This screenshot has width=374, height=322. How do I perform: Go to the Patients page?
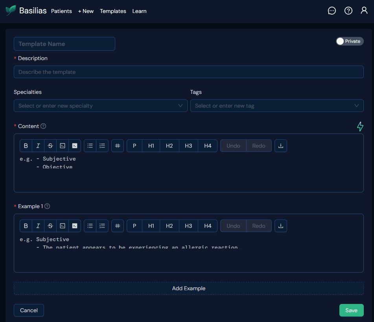[x=61, y=11]
